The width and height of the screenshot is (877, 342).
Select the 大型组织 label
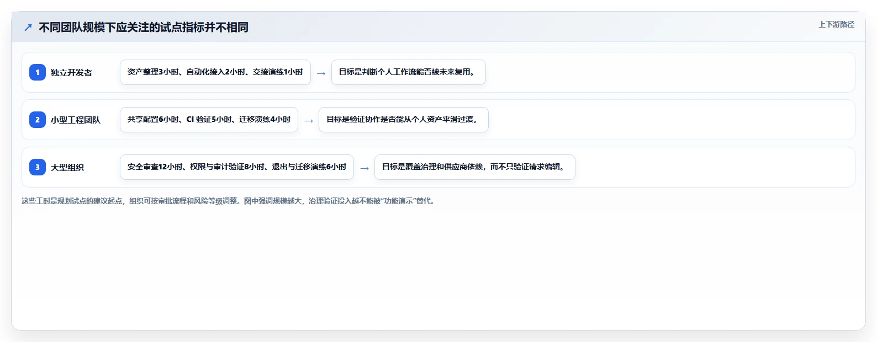click(x=67, y=168)
